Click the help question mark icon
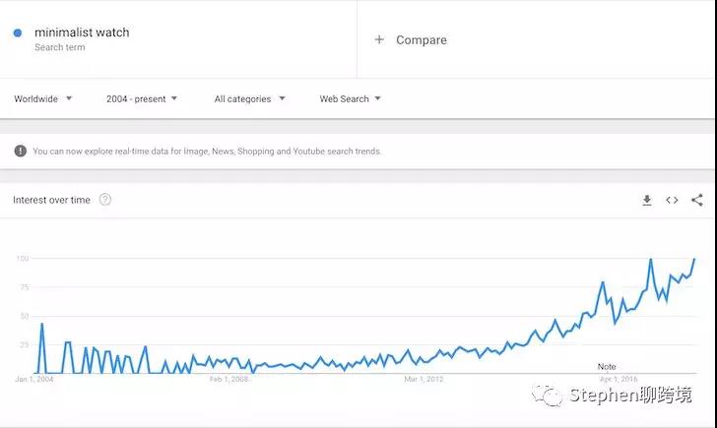717x428 pixels. point(105,200)
